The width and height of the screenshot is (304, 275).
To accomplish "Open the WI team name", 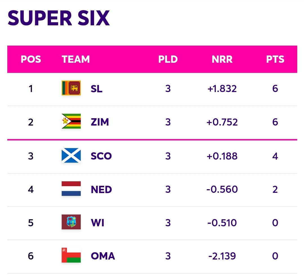I will pos(97,223).
